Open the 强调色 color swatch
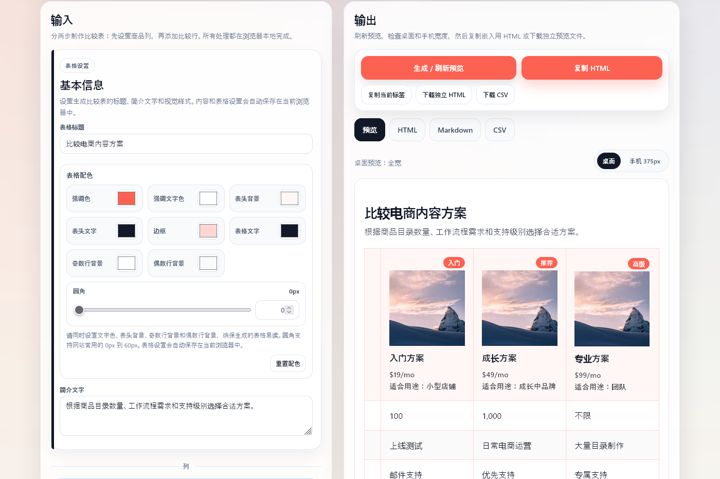The image size is (720, 479). click(127, 198)
